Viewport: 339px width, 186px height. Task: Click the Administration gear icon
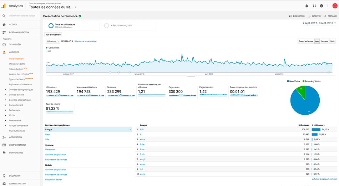pyautogui.click(x=4, y=184)
